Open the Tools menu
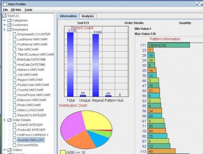The width and height of the screenshot is (203, 154). (x=28, y=10)
